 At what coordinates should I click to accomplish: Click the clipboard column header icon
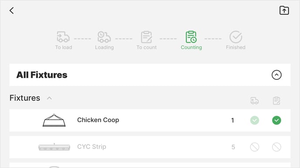pos(276,100)
